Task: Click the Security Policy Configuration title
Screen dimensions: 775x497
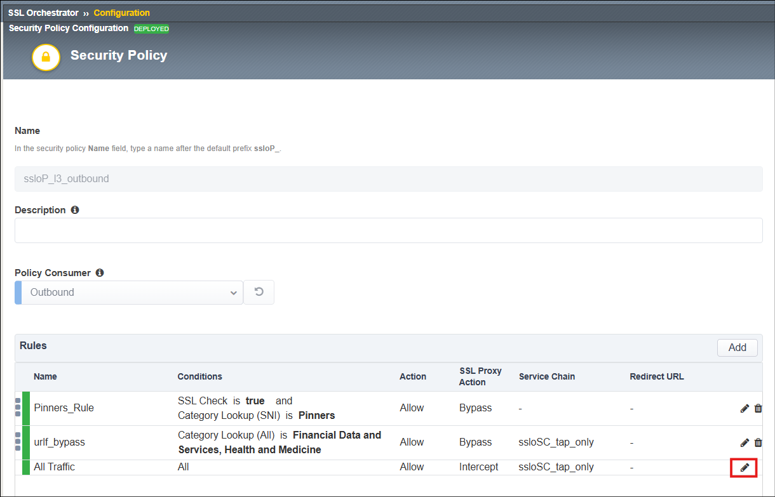Action: click(69, 29)
